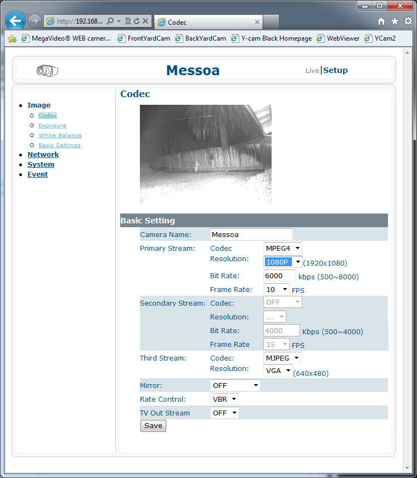Viewport: 417px width, 478px height.
Task: Click the add to favorites bar icon
Action: 12,38
